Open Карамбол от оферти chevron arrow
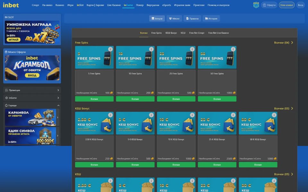The image size is (308, 192). coord(57,117)
